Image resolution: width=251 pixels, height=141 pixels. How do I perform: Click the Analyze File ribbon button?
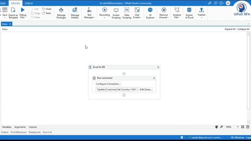(x=177, y=13)
